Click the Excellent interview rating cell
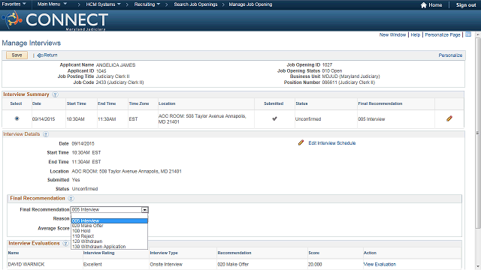This screenshot has width=481, height=270. pos(92,264)
